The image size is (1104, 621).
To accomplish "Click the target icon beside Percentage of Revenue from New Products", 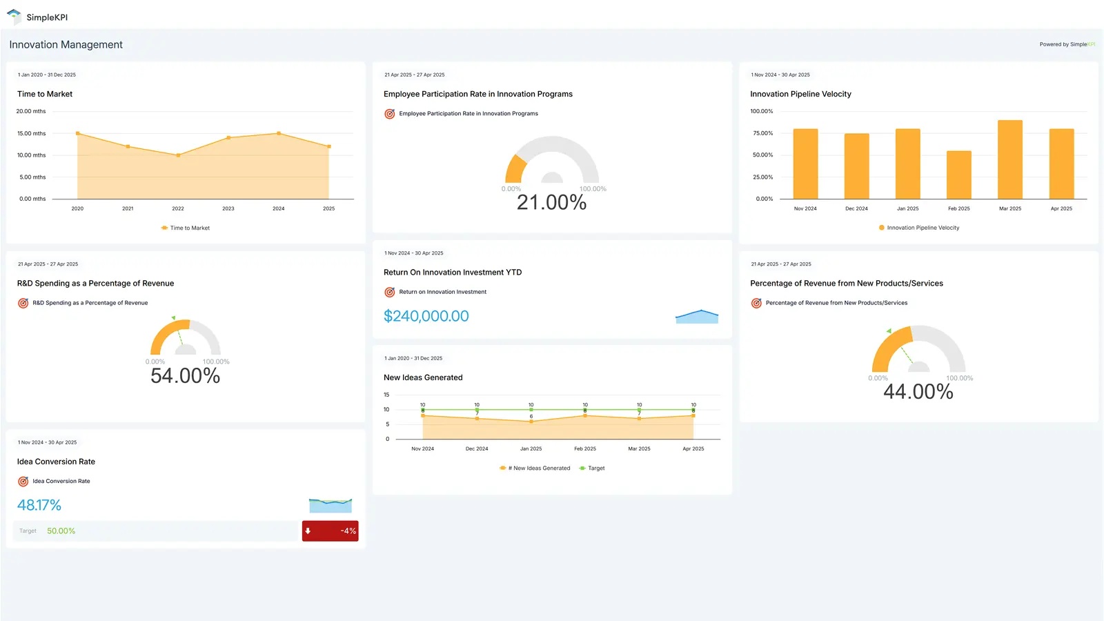I will coord(756,302).
